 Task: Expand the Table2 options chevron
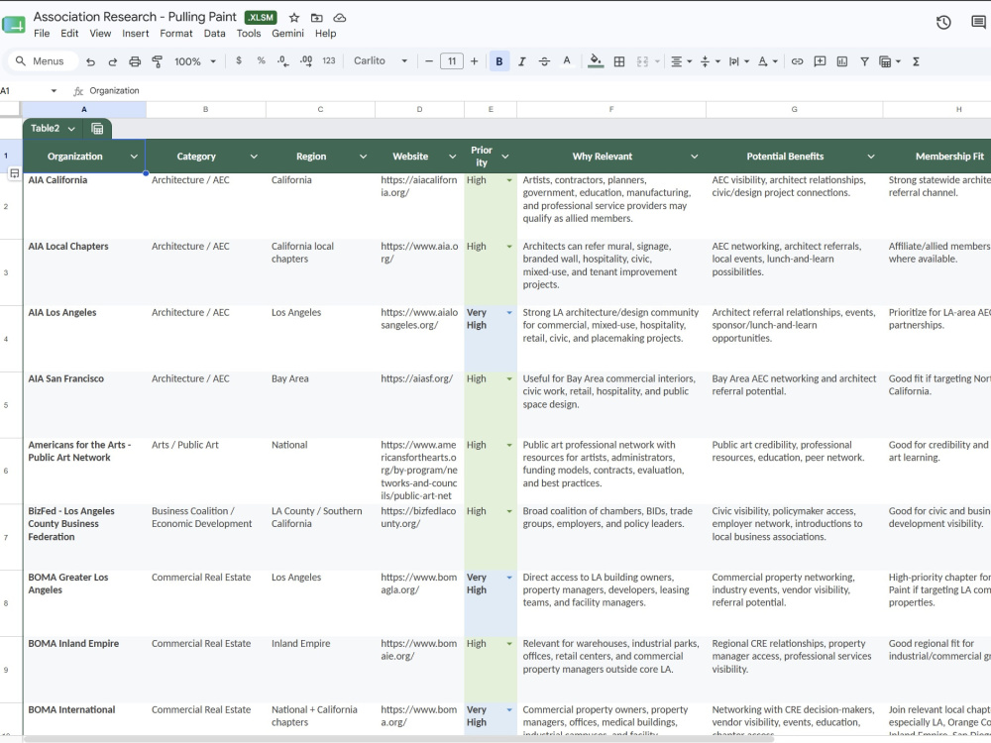(x=71, y=129)
